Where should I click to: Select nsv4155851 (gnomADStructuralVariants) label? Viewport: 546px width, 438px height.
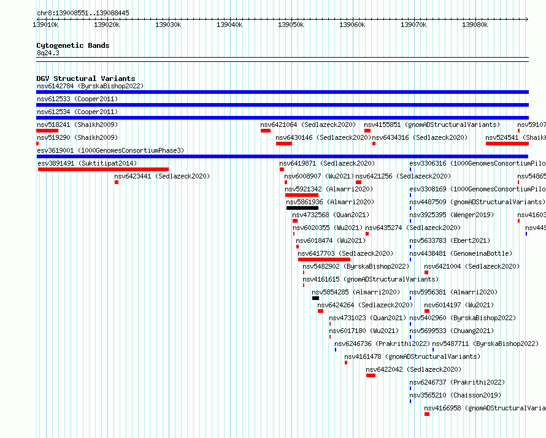tap(432, 125)
